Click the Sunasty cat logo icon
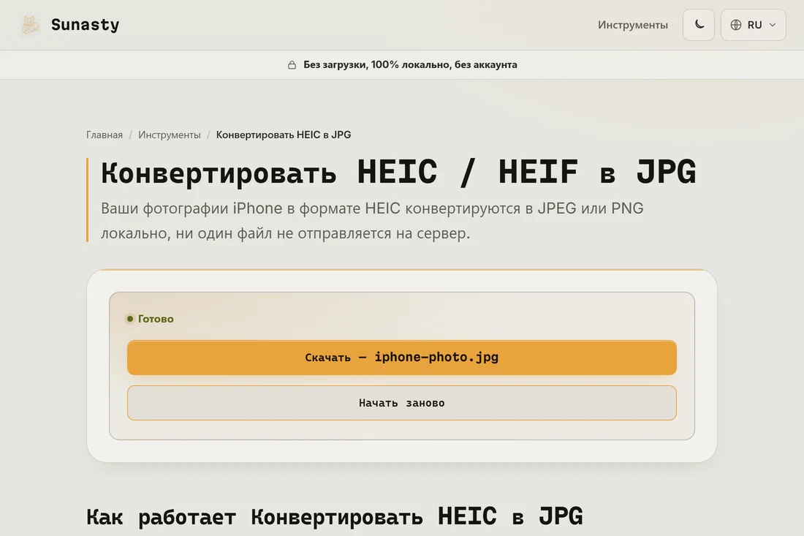 [30, 25]
